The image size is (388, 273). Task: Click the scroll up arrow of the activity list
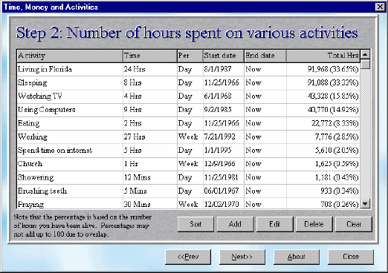365,54
